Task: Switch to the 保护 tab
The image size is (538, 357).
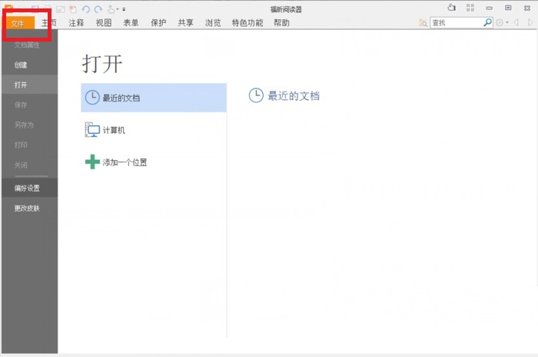Action: [x=158, y=23]
